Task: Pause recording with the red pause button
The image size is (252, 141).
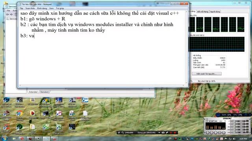Action: point(171,132)
